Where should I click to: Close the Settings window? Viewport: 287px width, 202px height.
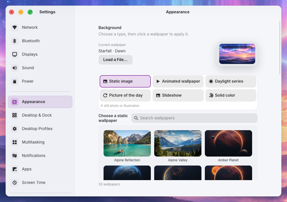(12, 12)
